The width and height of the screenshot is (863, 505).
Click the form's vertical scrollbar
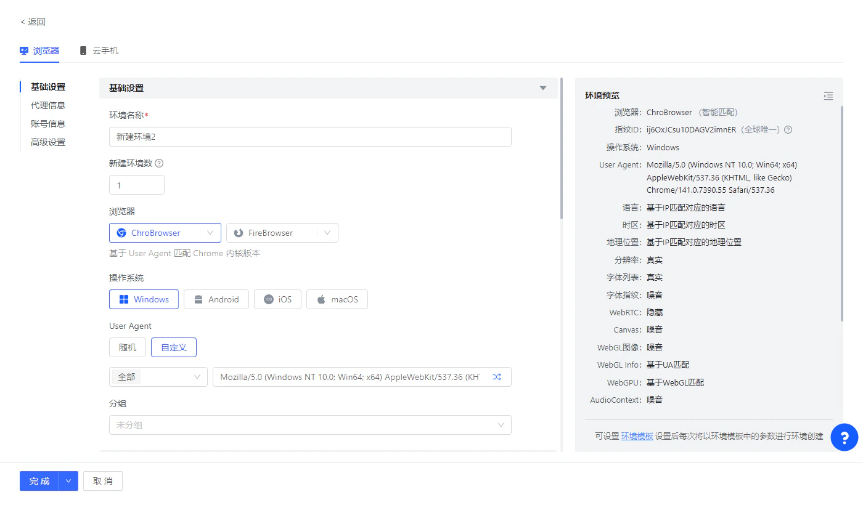pyautogui.click(x=561, y=148)
